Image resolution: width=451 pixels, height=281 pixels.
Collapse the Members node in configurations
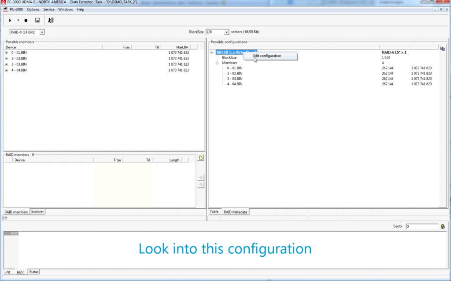point(217,63)
